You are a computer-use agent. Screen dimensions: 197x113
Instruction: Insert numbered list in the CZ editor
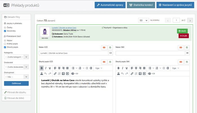click(x=80, y=68)
